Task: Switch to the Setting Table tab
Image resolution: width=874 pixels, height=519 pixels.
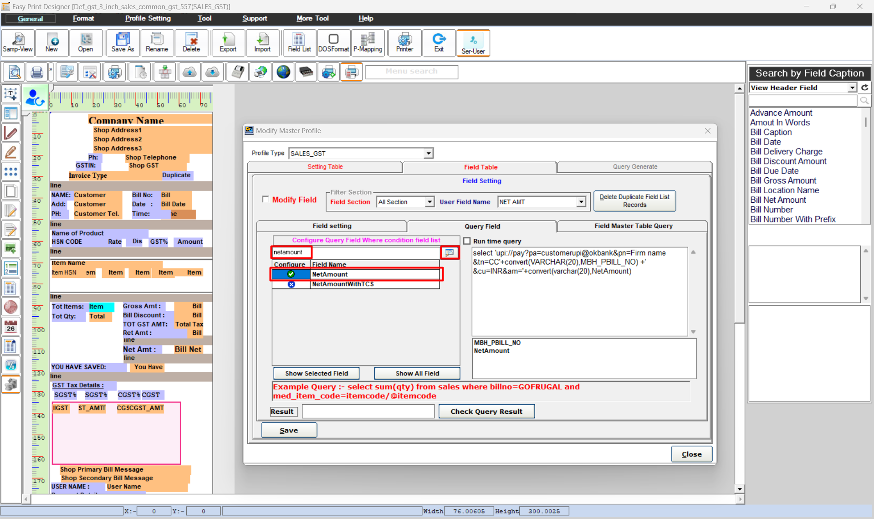Action: [325, 167]
